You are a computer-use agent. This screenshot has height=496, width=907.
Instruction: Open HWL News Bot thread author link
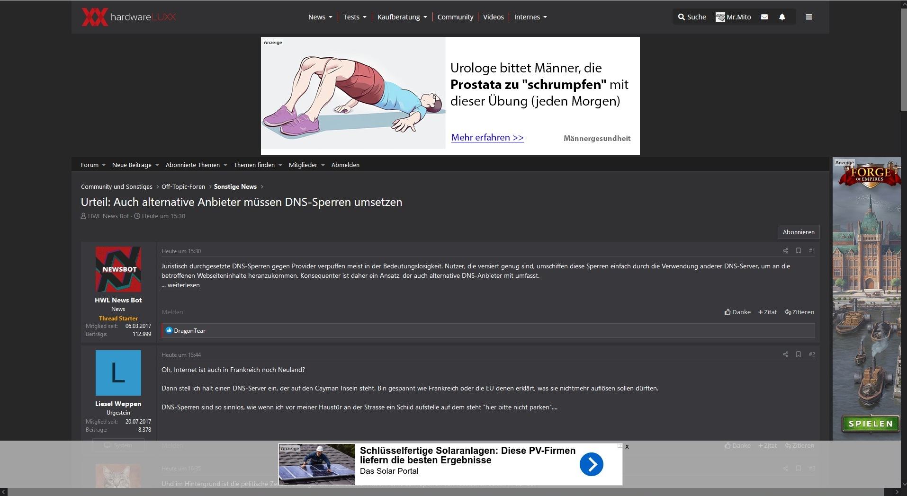[108, 216]
